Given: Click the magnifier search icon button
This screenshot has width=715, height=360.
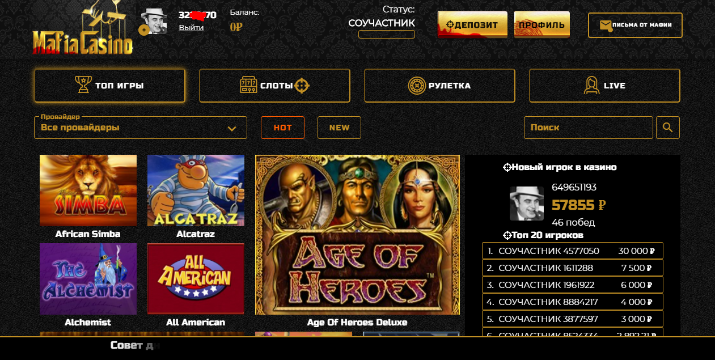Looking at the screenshot, I should 668,128.
